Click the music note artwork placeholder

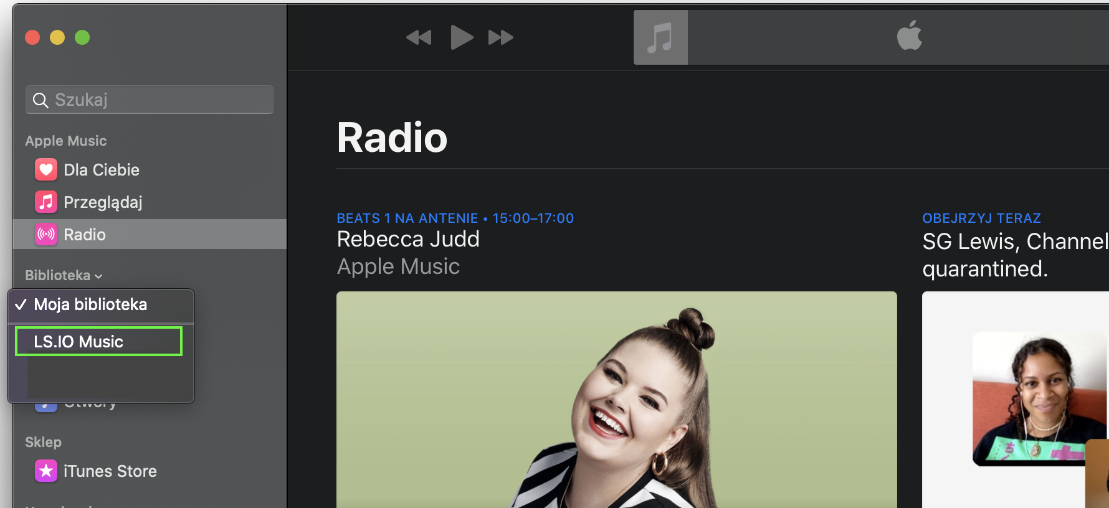[x=660, y=37]
